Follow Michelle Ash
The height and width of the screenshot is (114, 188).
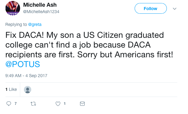tap(151, 9)
